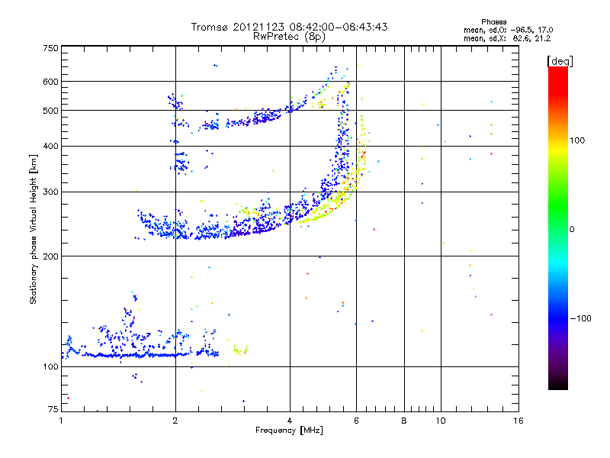The image size is (610, 458).
Task: Click the 'mean, sd,X: 82.6, 21.2' line
Action: click(507, 38)
